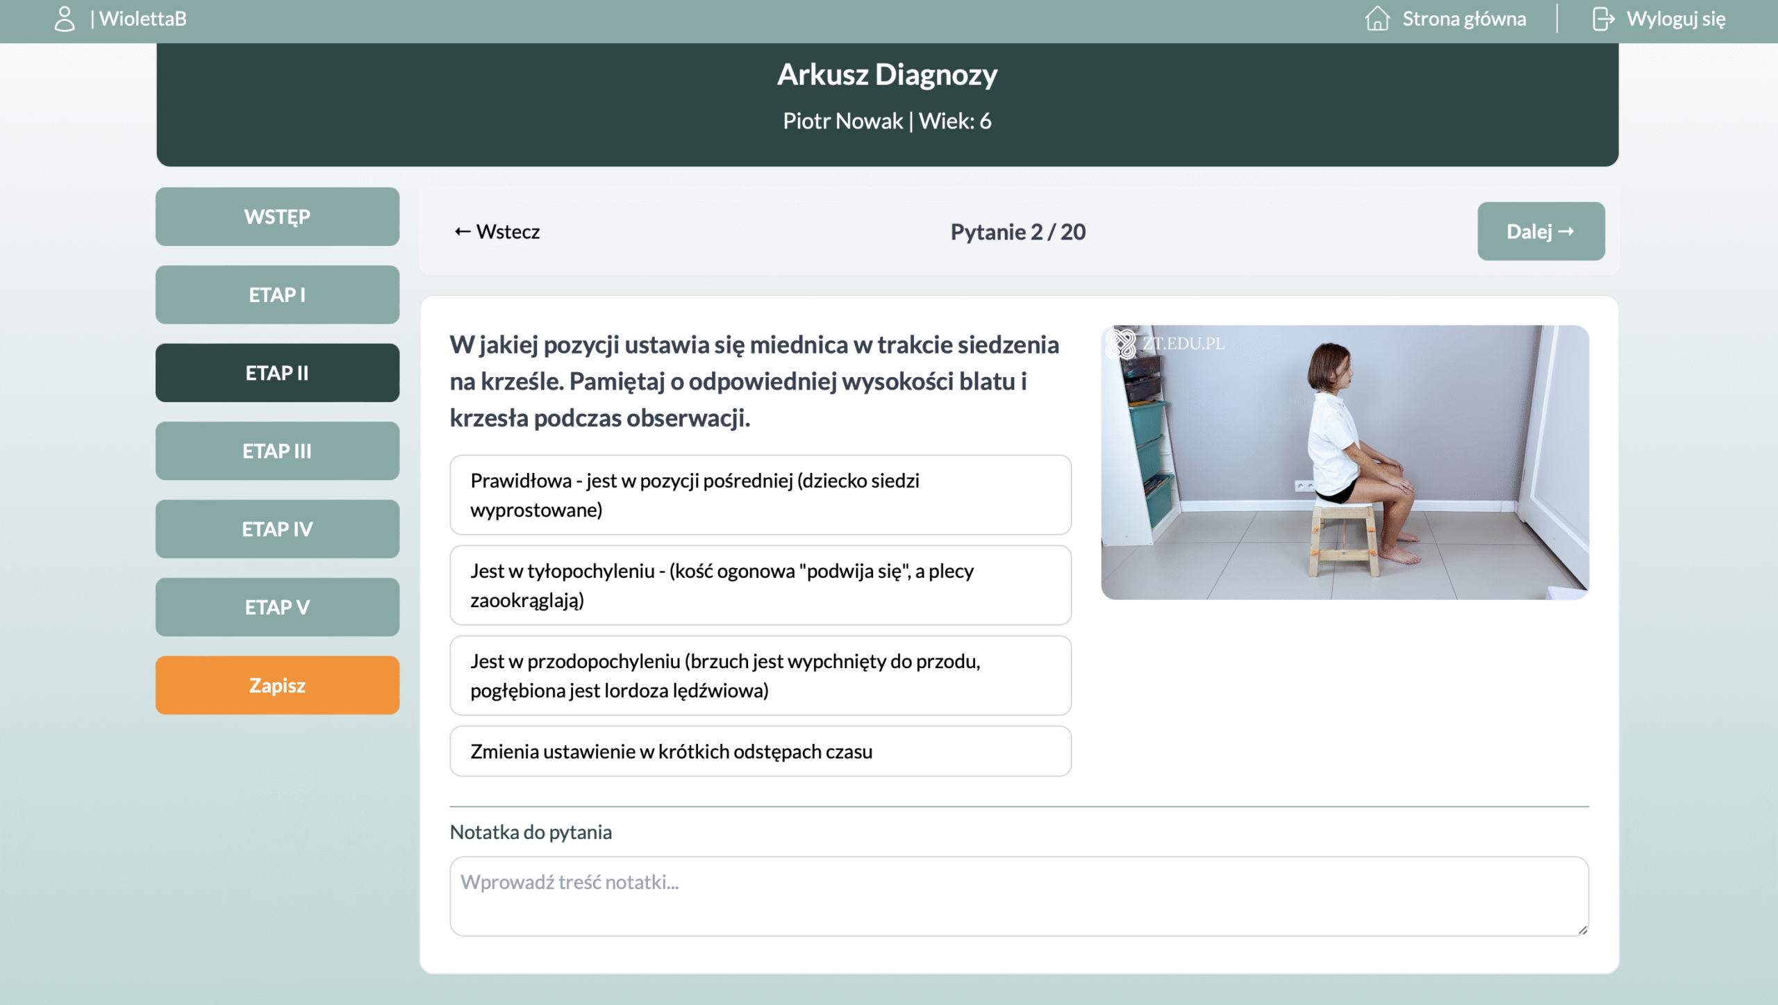Open the sitting child photo thumbnail
The image size is (1778, 1005).
coord(1345,462)
